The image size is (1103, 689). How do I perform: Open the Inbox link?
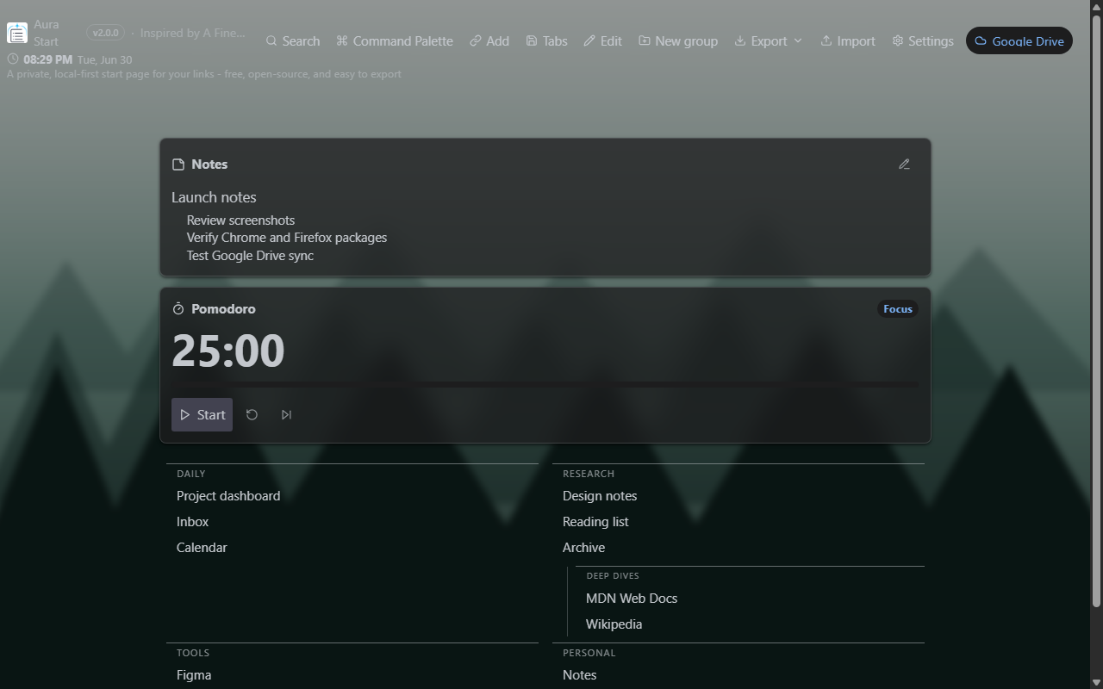(192, 522)
